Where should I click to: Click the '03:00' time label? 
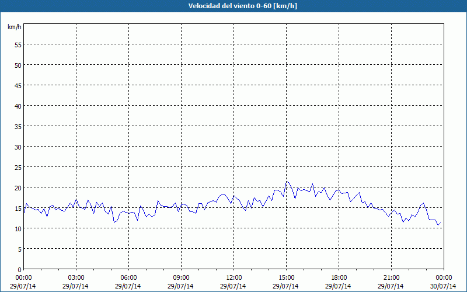click(76, 278)
